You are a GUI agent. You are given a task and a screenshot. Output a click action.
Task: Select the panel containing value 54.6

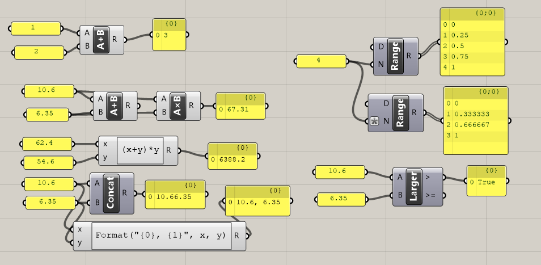49,162
